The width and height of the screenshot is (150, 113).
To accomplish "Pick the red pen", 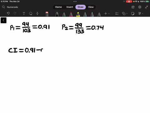I will 71,14.
